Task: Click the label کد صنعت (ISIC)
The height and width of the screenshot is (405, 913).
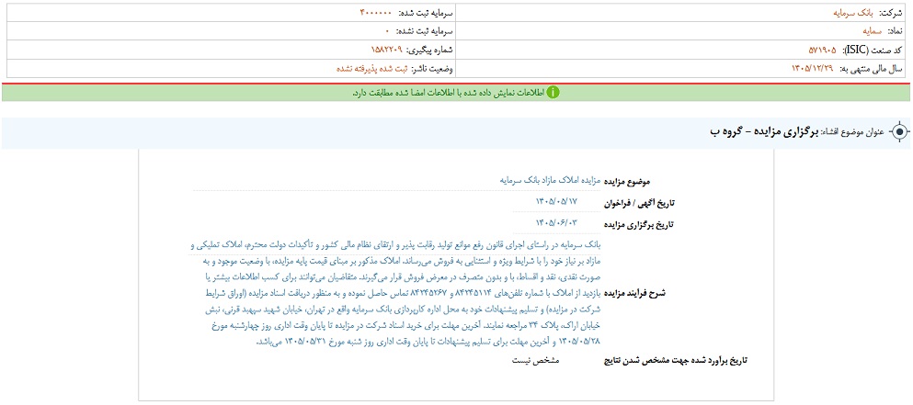Action: point(871,50)
